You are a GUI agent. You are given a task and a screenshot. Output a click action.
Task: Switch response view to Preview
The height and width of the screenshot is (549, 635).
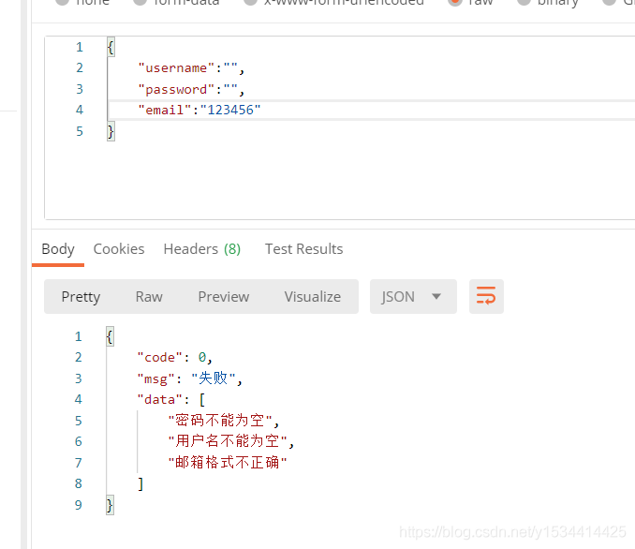click(223, 297)
